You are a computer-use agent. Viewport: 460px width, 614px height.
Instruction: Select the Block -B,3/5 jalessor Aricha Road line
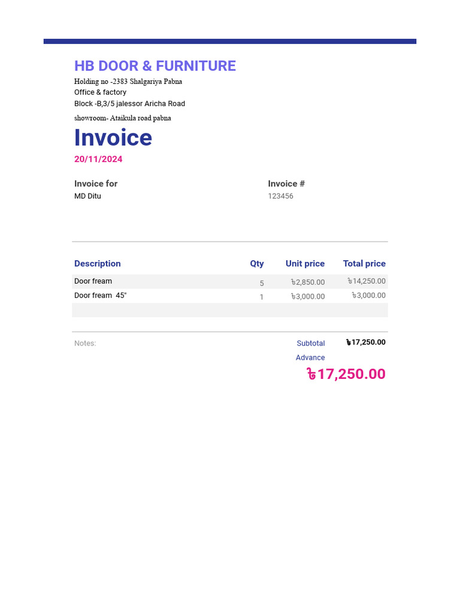(129, 104)
